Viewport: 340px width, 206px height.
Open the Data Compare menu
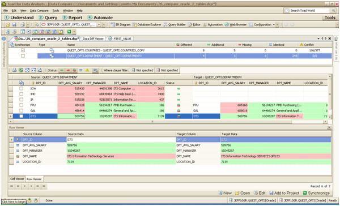click(39, 11)
